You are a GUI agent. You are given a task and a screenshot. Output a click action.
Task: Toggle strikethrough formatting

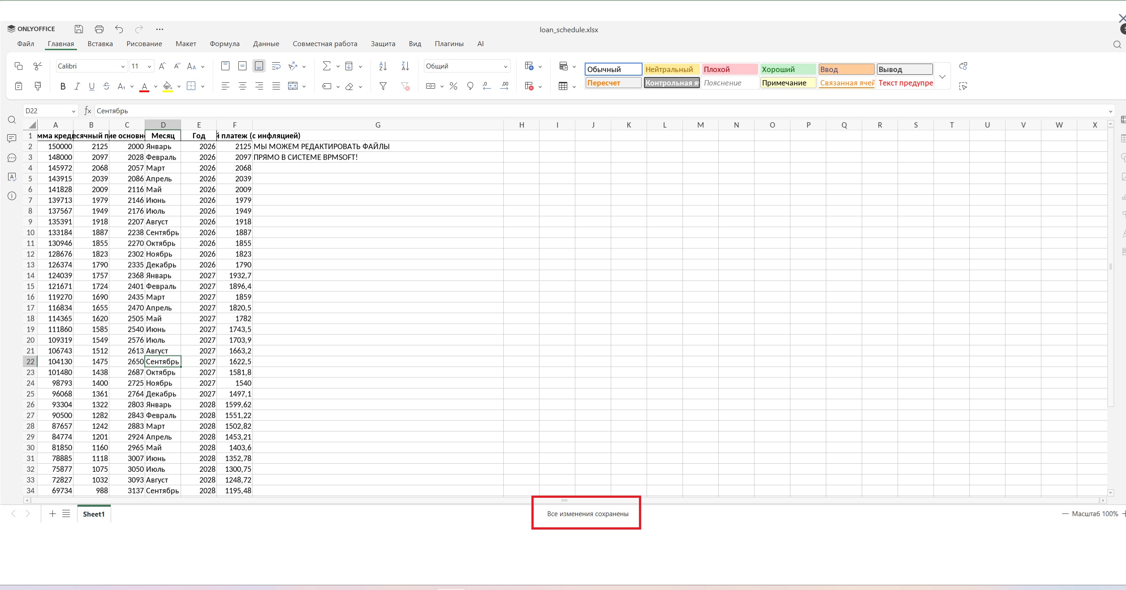pos(107,86)
